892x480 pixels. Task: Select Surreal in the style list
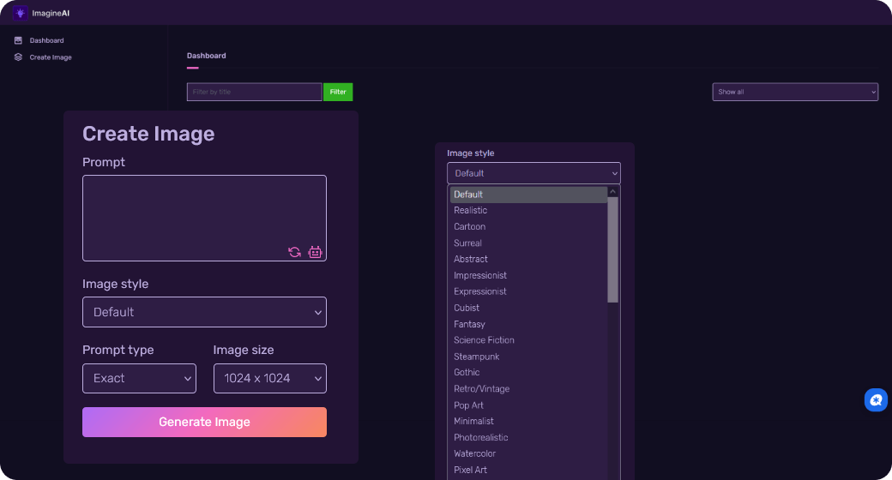(x=528, y=243)
